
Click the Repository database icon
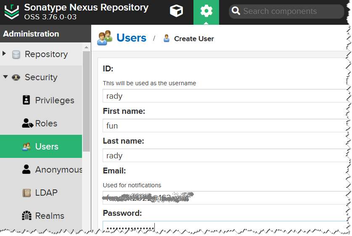(x=16, y=55)
